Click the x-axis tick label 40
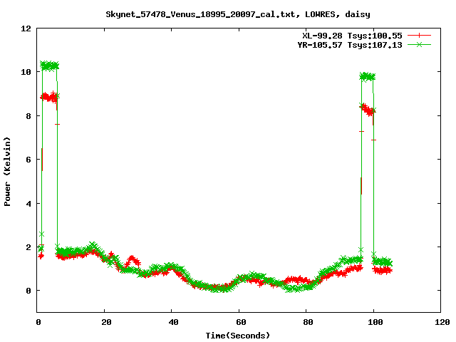 pos(174,322)
